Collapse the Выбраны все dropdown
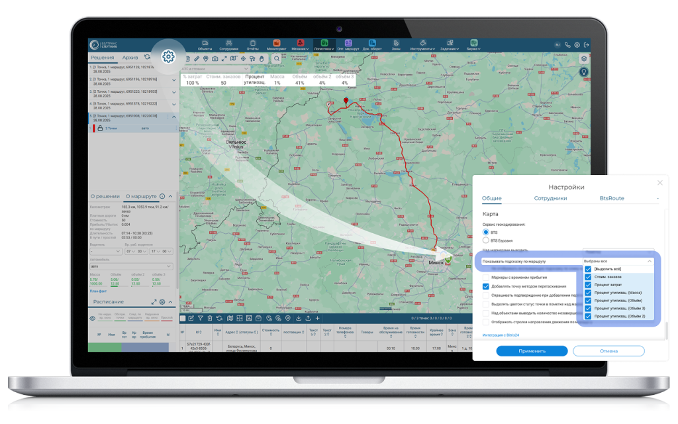The width and height of the screenshot is (678, 424). [x=648, y=261]
